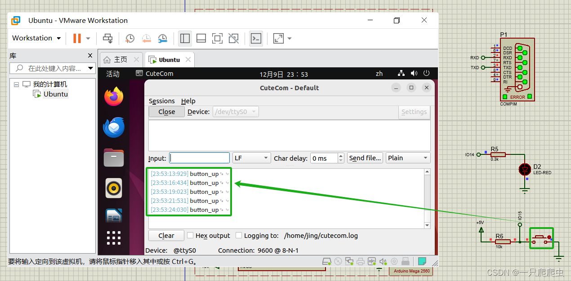
Task: Open the /dev/ttyS0 device dropdown
Action: (x=236, y=112)
